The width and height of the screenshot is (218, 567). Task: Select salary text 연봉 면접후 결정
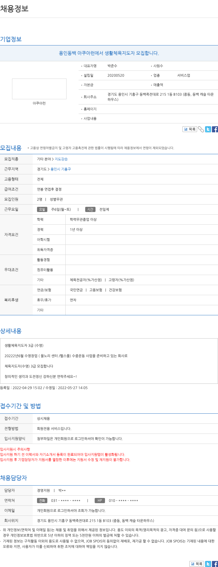(x=49, y=189)
